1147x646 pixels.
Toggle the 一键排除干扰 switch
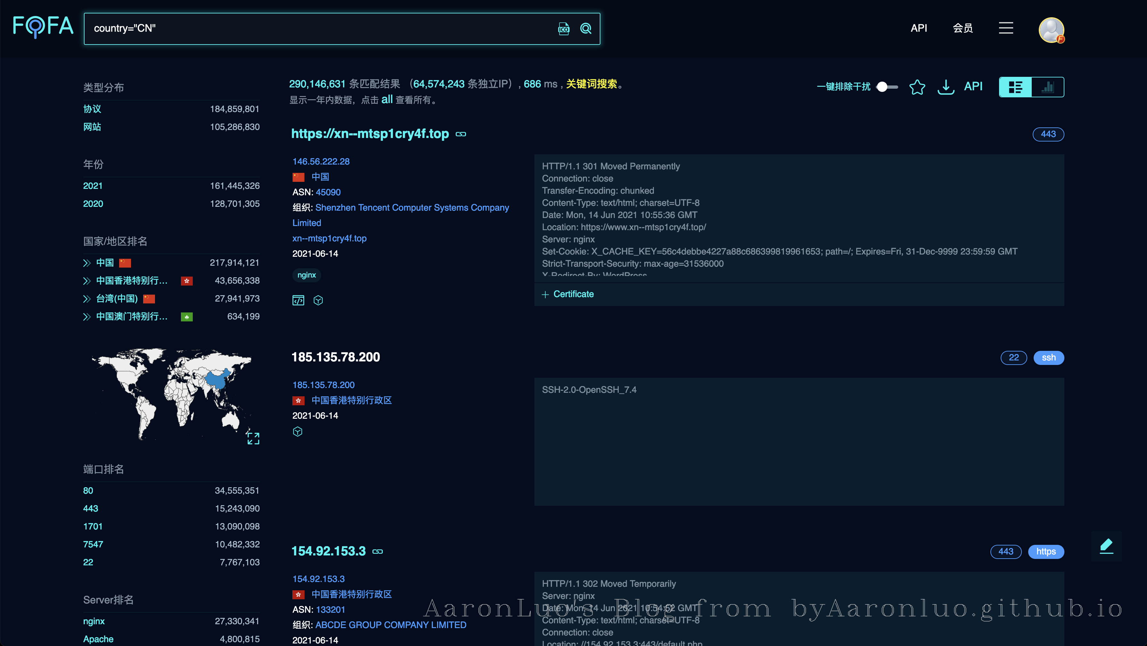pos(887,87)
